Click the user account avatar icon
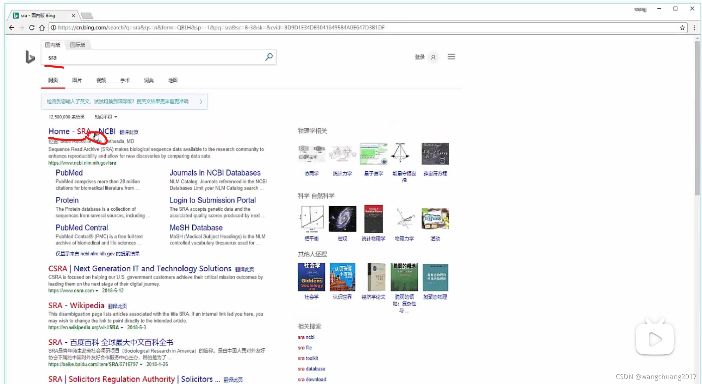This screenshot has height=384, width=702. point(433,57)
